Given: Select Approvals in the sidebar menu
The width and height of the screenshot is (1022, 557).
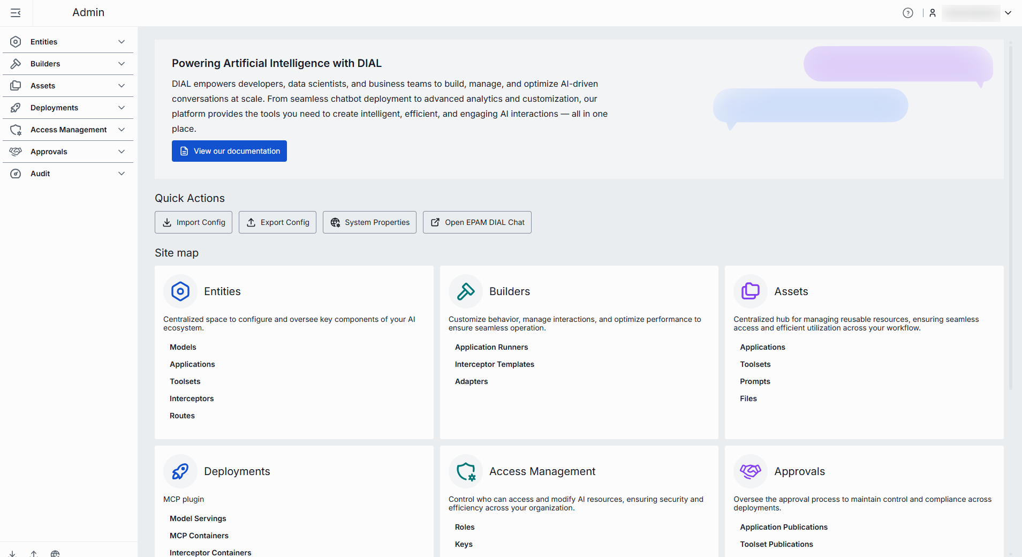Looking at the screenshot, I should pyautogui.click(x=49, y=152).
